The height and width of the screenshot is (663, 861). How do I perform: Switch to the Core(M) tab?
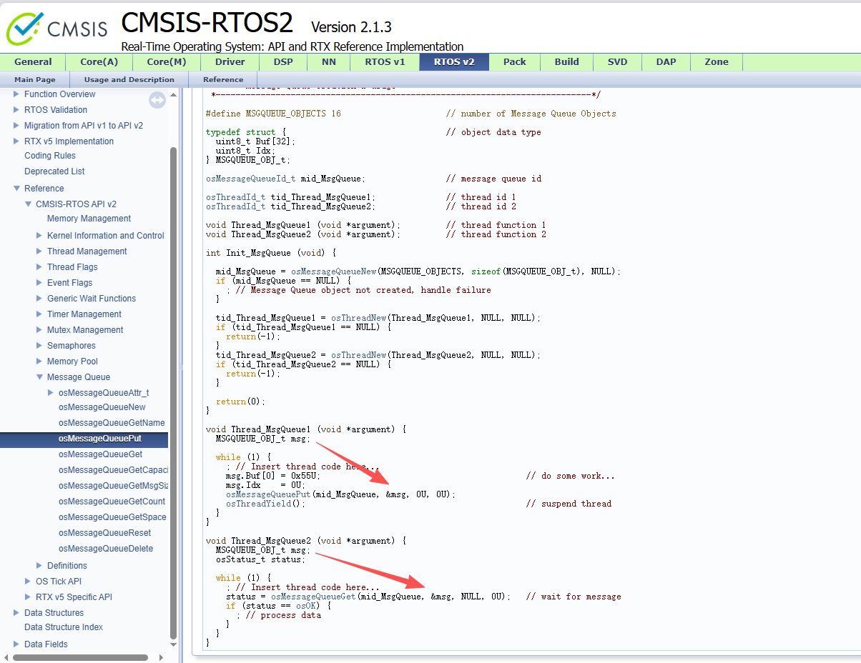point(166,62)
